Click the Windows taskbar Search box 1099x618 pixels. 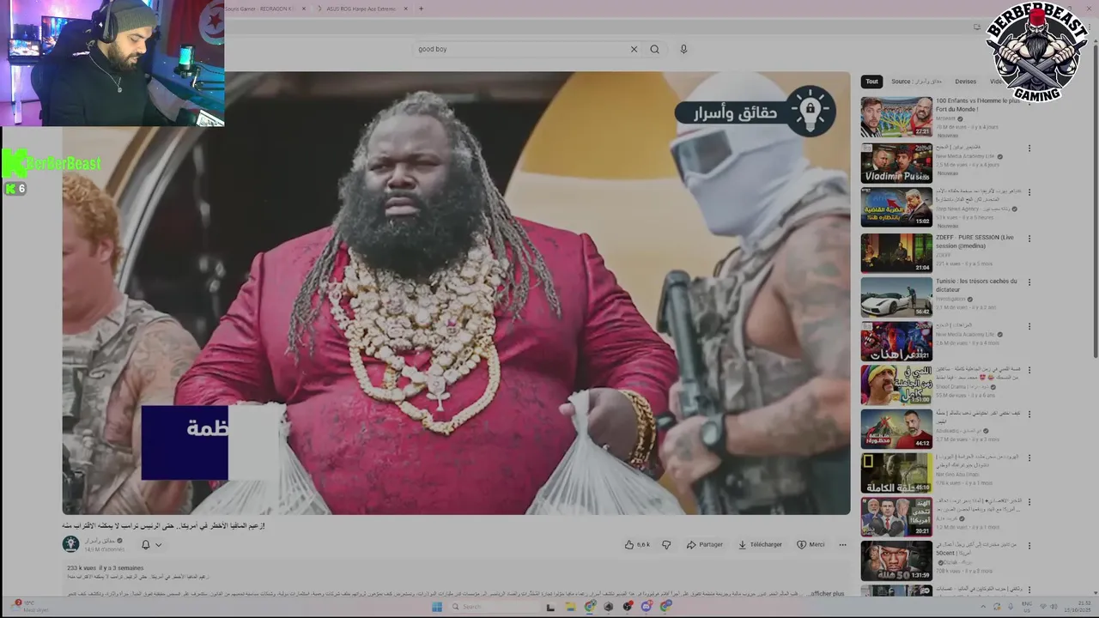coord(494,607)
